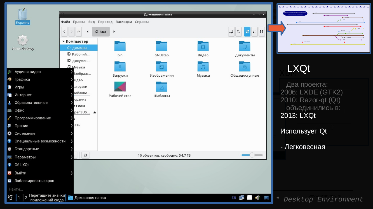Image resolution: width=373 pixels, height=209 pixels.
Task: Click the toggle location entry icon
Action: (231, 32)
